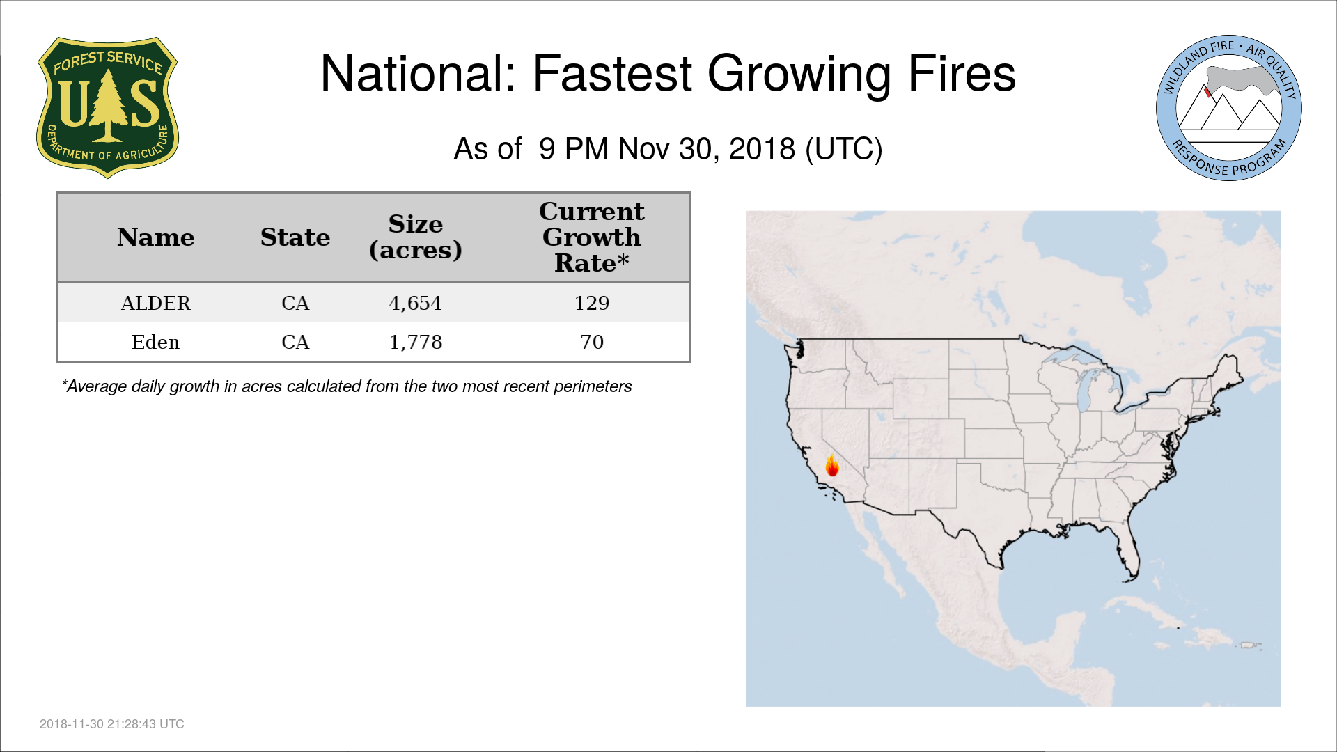The height and width of the screenshot is (752, 1337).
Task: Select the State column header
Action: tap(295, 237)
